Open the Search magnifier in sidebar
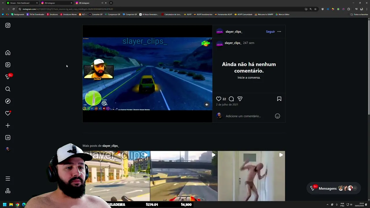The height and width of the screenshot is (208, 370). (8, 89)
